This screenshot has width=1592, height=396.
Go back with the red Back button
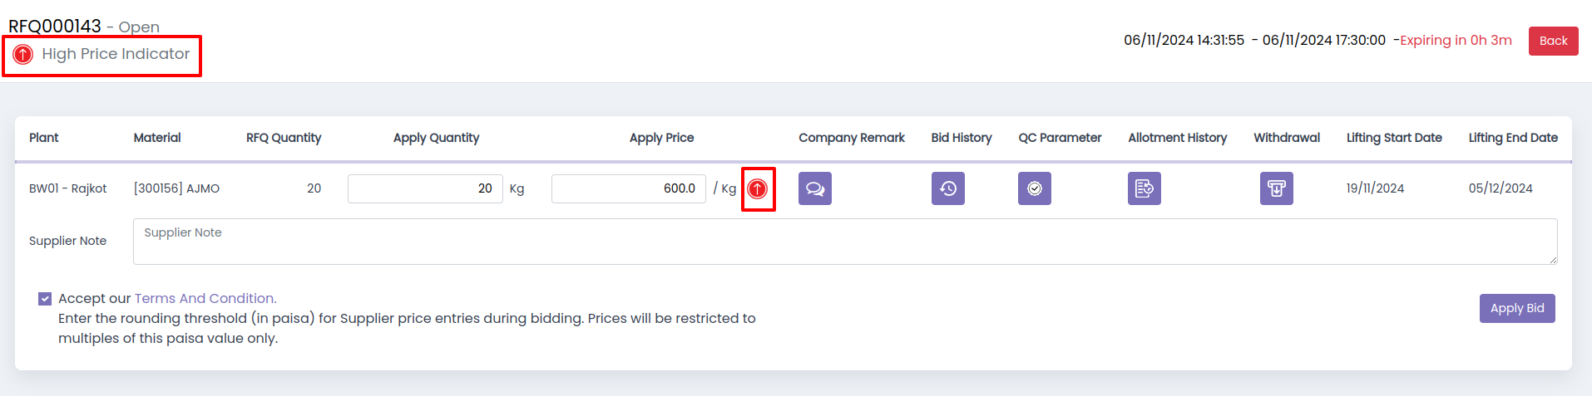(1553, 41)
